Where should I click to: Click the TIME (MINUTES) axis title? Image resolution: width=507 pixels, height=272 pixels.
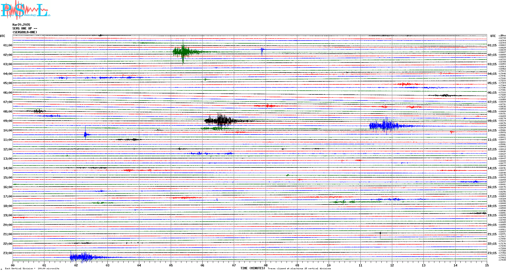tap(253, 268)
